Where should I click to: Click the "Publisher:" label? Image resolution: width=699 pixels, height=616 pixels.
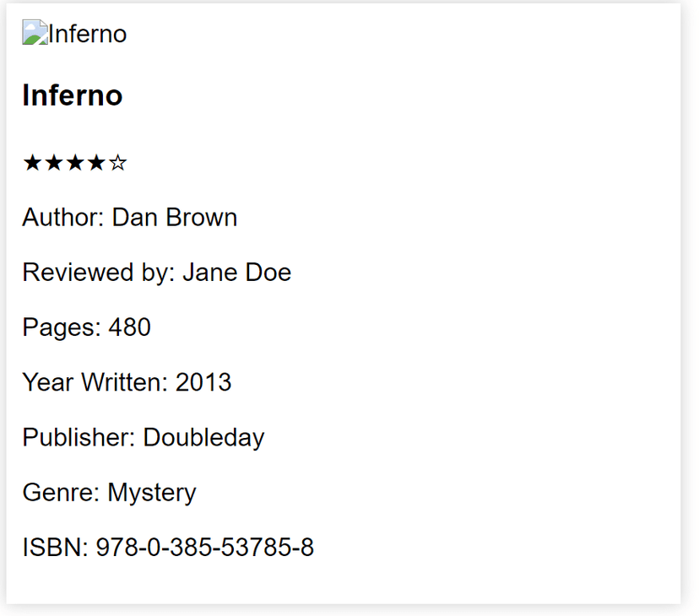79,437
